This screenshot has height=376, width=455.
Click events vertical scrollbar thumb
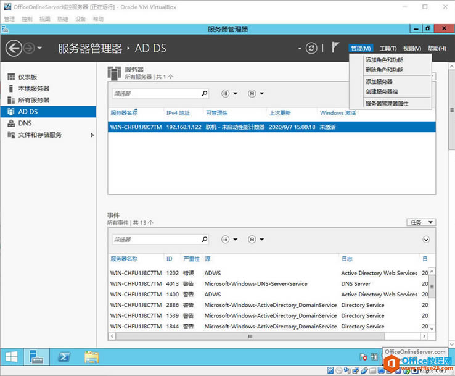point(432,286)
